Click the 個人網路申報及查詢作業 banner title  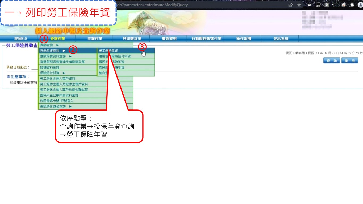coord(72,31)
